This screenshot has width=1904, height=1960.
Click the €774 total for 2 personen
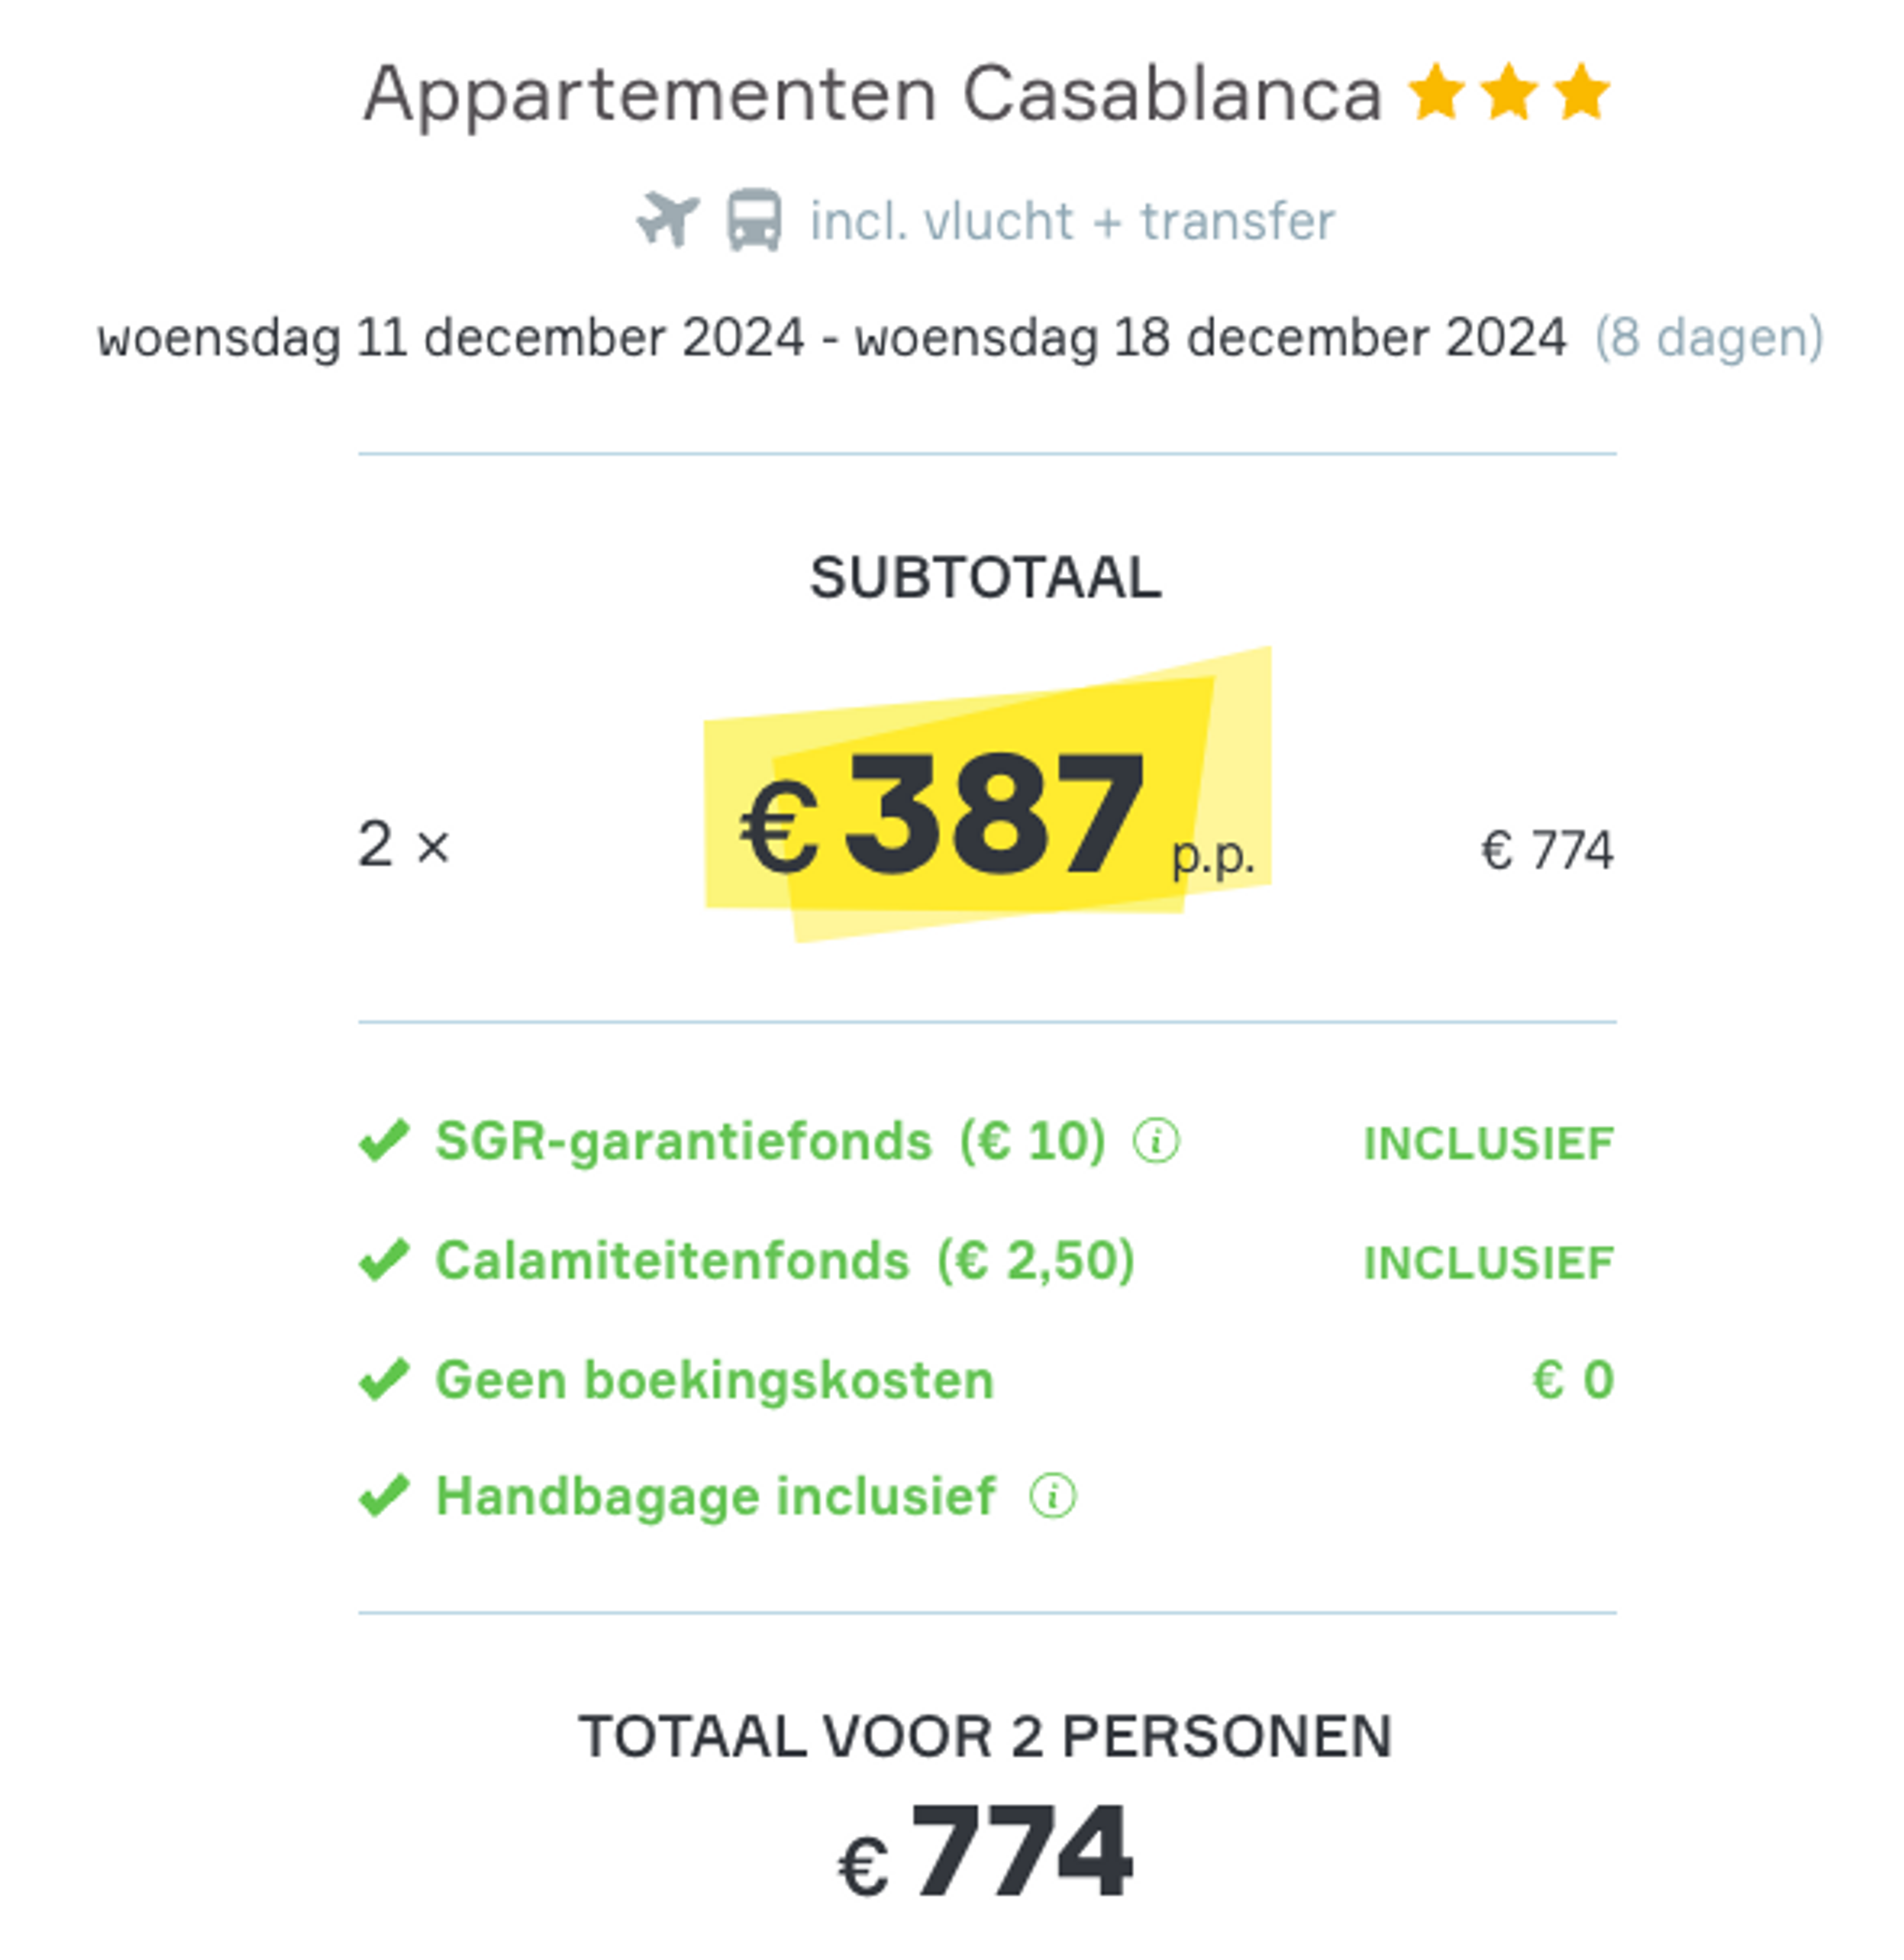pos(986,1851)
